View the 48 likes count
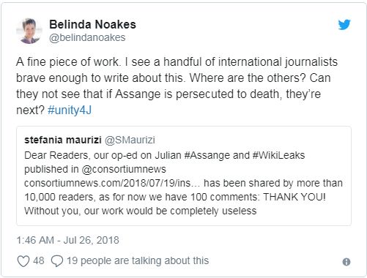The width and height of the screenshot is (367, 278). [39, 260]
